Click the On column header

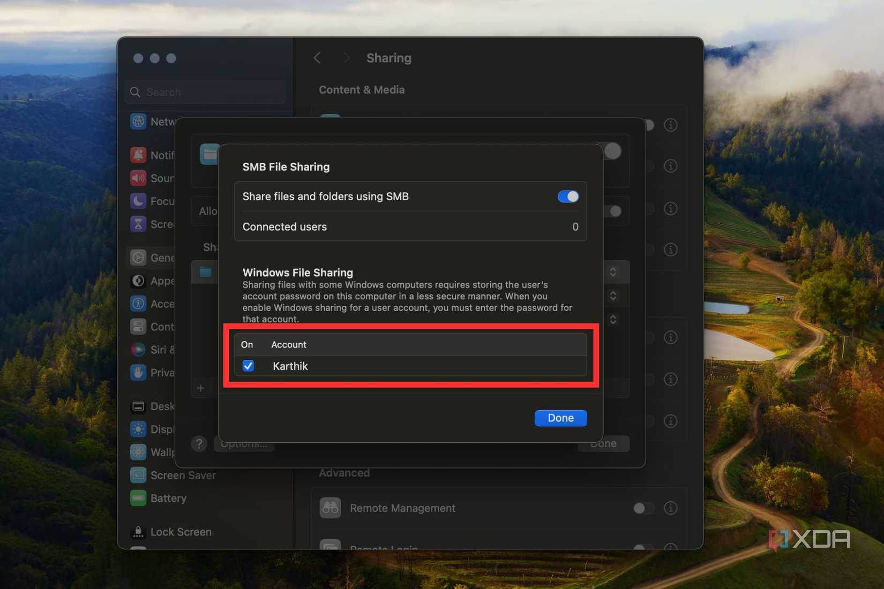click(x=247, y=344)
